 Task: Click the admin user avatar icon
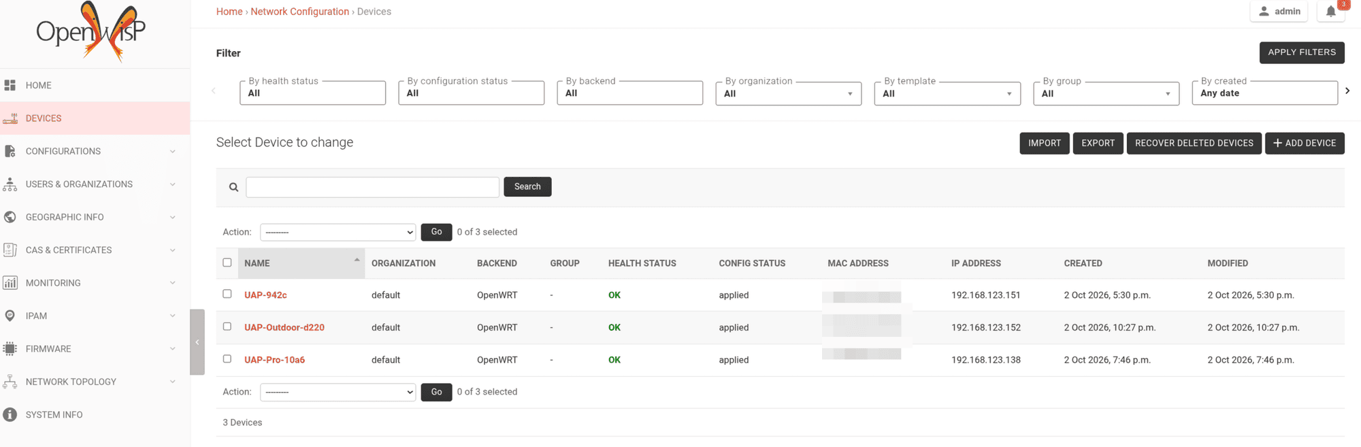[1264, 11]
